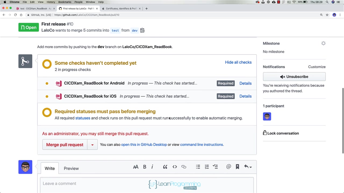This screenshot has width=344, height=193.
Task: Add a link using the link icon
Action: click(x=184, y=167)
